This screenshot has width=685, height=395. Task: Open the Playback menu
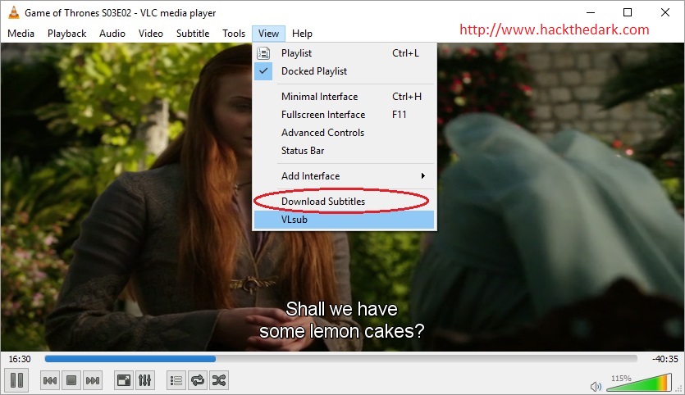click(x=66, y=34)
